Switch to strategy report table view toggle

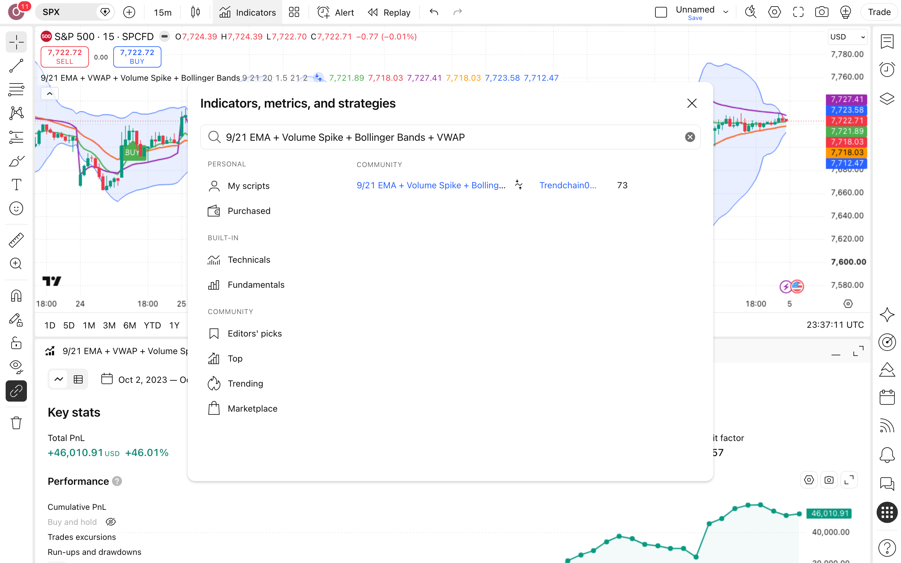(x=78, y=379)
